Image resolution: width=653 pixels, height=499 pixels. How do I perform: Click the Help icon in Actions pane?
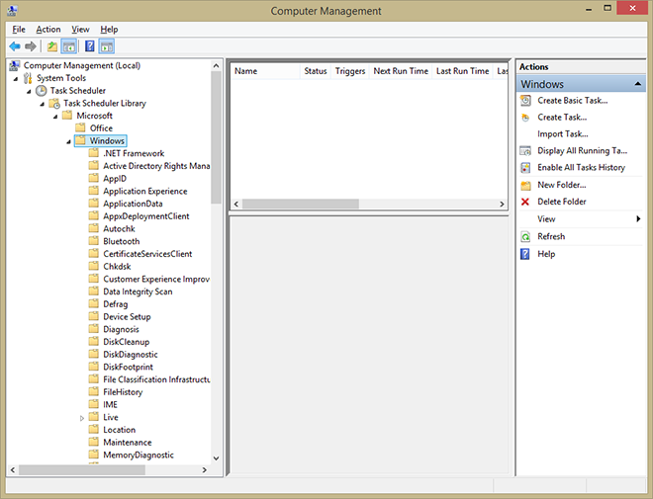525,254
